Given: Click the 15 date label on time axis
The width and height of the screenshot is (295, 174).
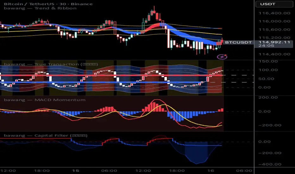Looking at the screenshot, I should coord(75,171).
